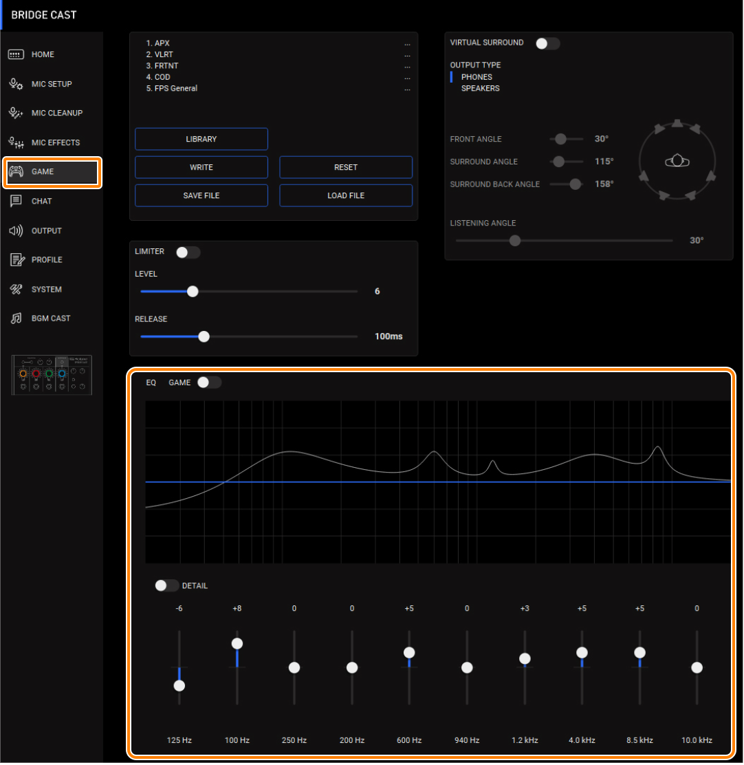Click the LIBRARY button
Image resolution: width=744 pixels, height=765 pixels.
(x=201, y=139)
